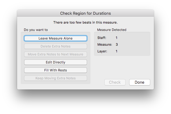Screen dimensions: 171x114
Task: Click the Staff number value
Action: point(116,38)
